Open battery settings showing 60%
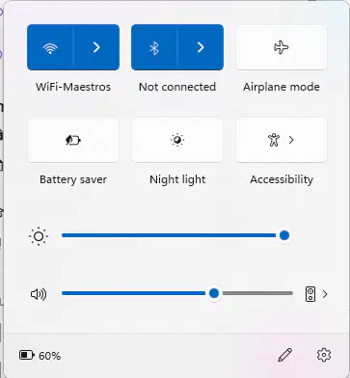The height and width of the screenshot is (378, 350). coord(40,356)
